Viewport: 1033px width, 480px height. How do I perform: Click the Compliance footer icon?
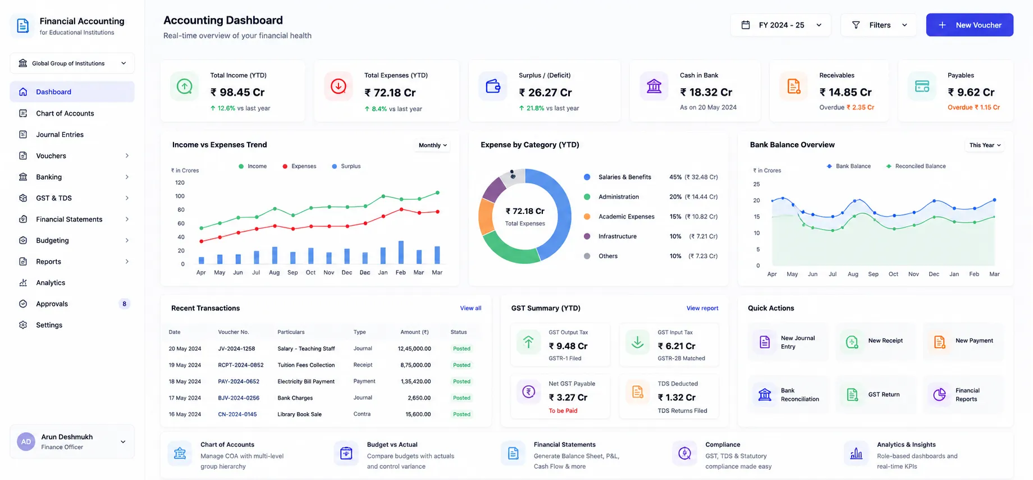(x=684, y=454)
